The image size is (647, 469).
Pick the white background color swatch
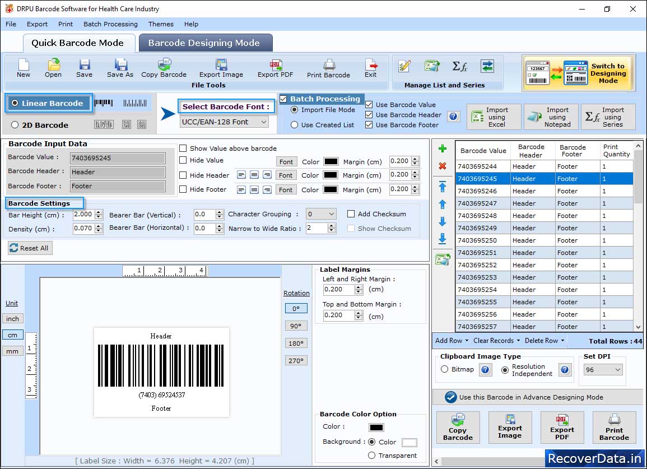409,443
